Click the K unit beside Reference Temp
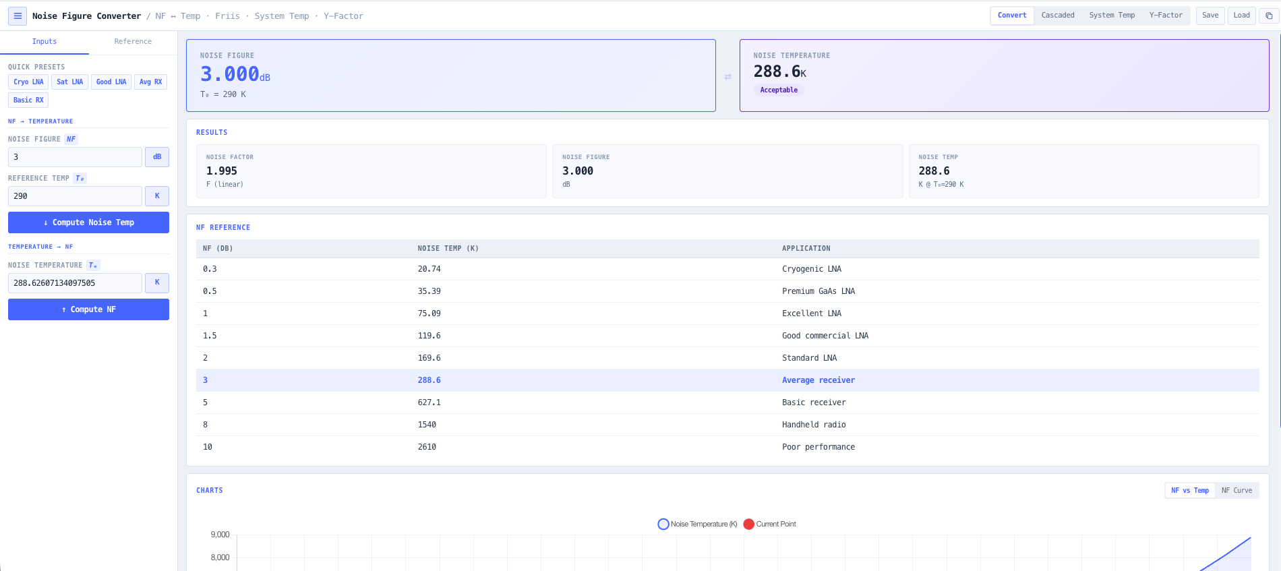 click(x=157, y=196)
